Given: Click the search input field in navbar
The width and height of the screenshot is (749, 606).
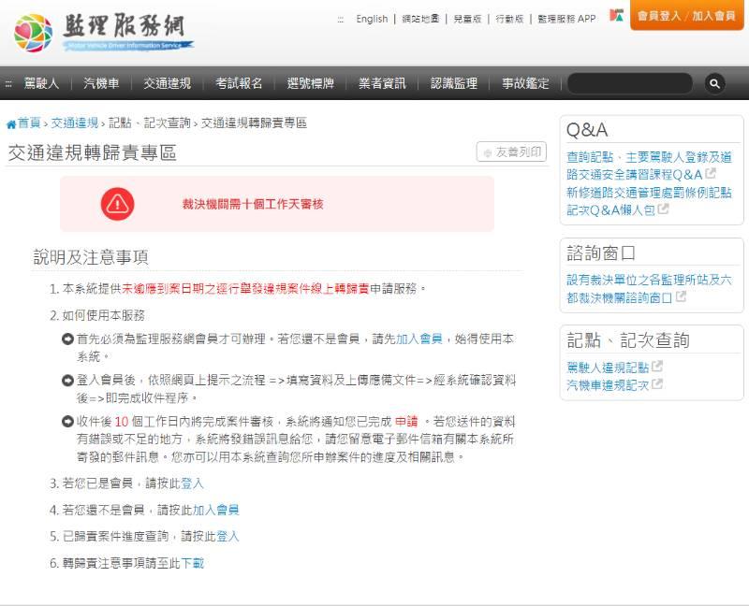Looking at the screenshot, I should [x=629, y=83].
